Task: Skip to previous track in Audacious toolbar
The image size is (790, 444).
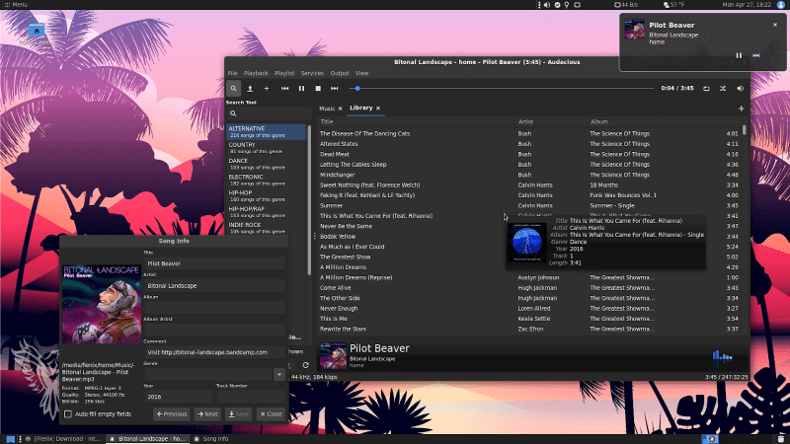Action: point(284,88)
